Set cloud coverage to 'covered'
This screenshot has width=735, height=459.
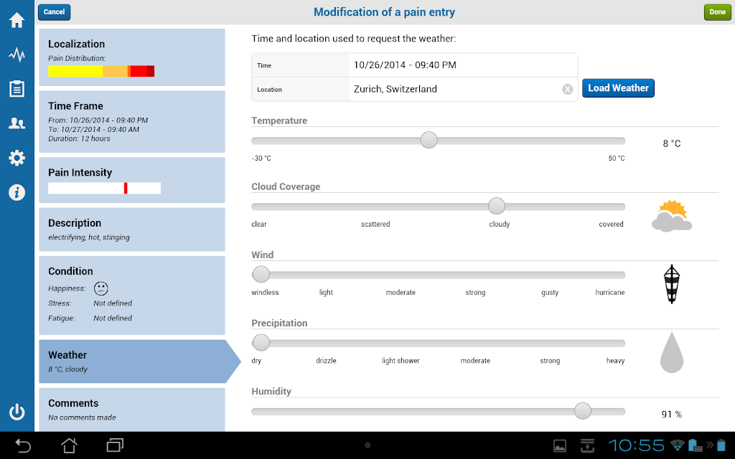[x=612, y=224]
